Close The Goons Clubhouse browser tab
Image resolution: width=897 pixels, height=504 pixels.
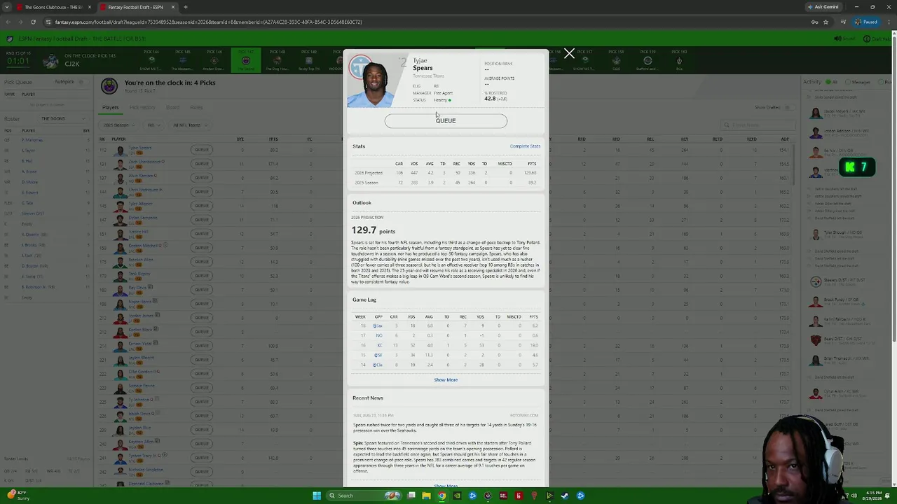[89, 7]
